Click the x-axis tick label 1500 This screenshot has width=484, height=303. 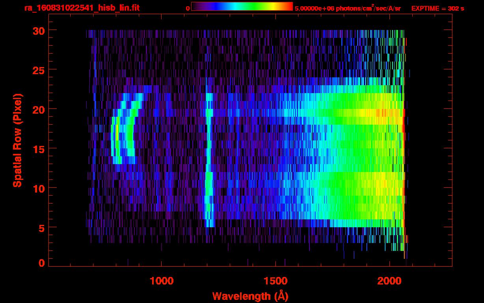(276, 281)
